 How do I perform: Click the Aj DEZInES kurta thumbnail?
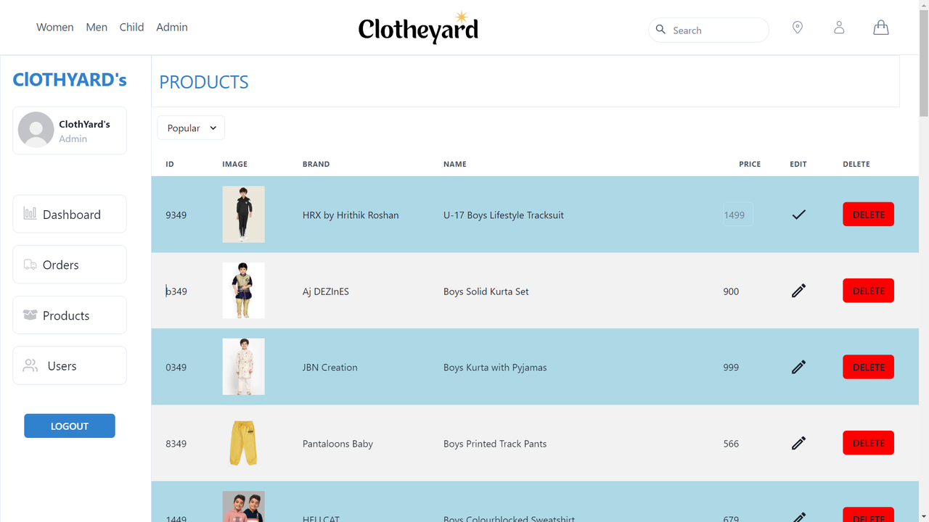[x=243, y=290]
